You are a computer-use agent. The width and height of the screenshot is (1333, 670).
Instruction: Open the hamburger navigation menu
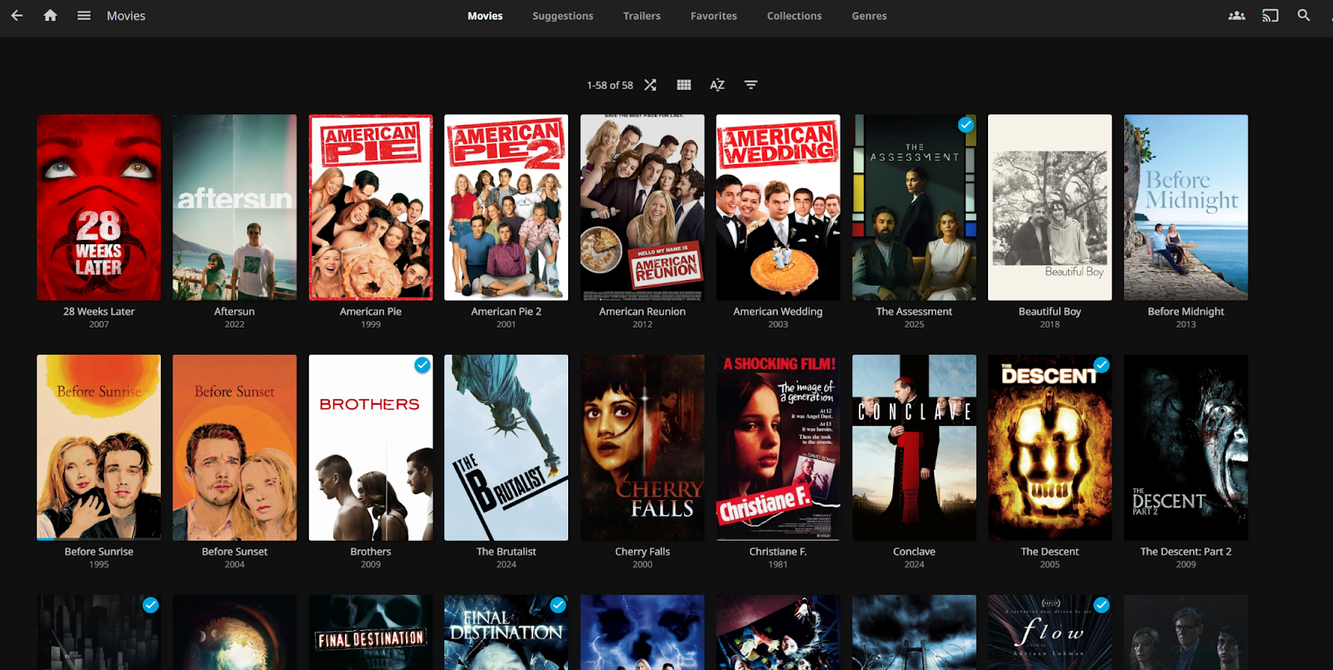click(x=84, y=16)
